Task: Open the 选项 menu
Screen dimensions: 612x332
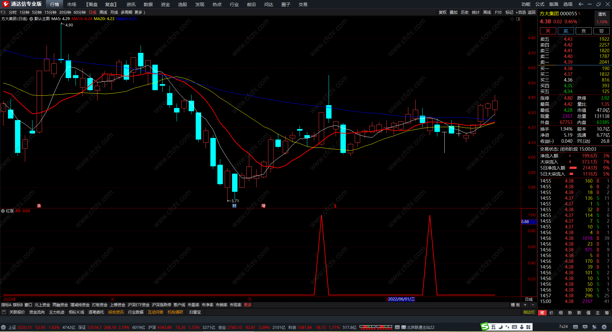Action: pyautogui.click(x=568, y=4)
